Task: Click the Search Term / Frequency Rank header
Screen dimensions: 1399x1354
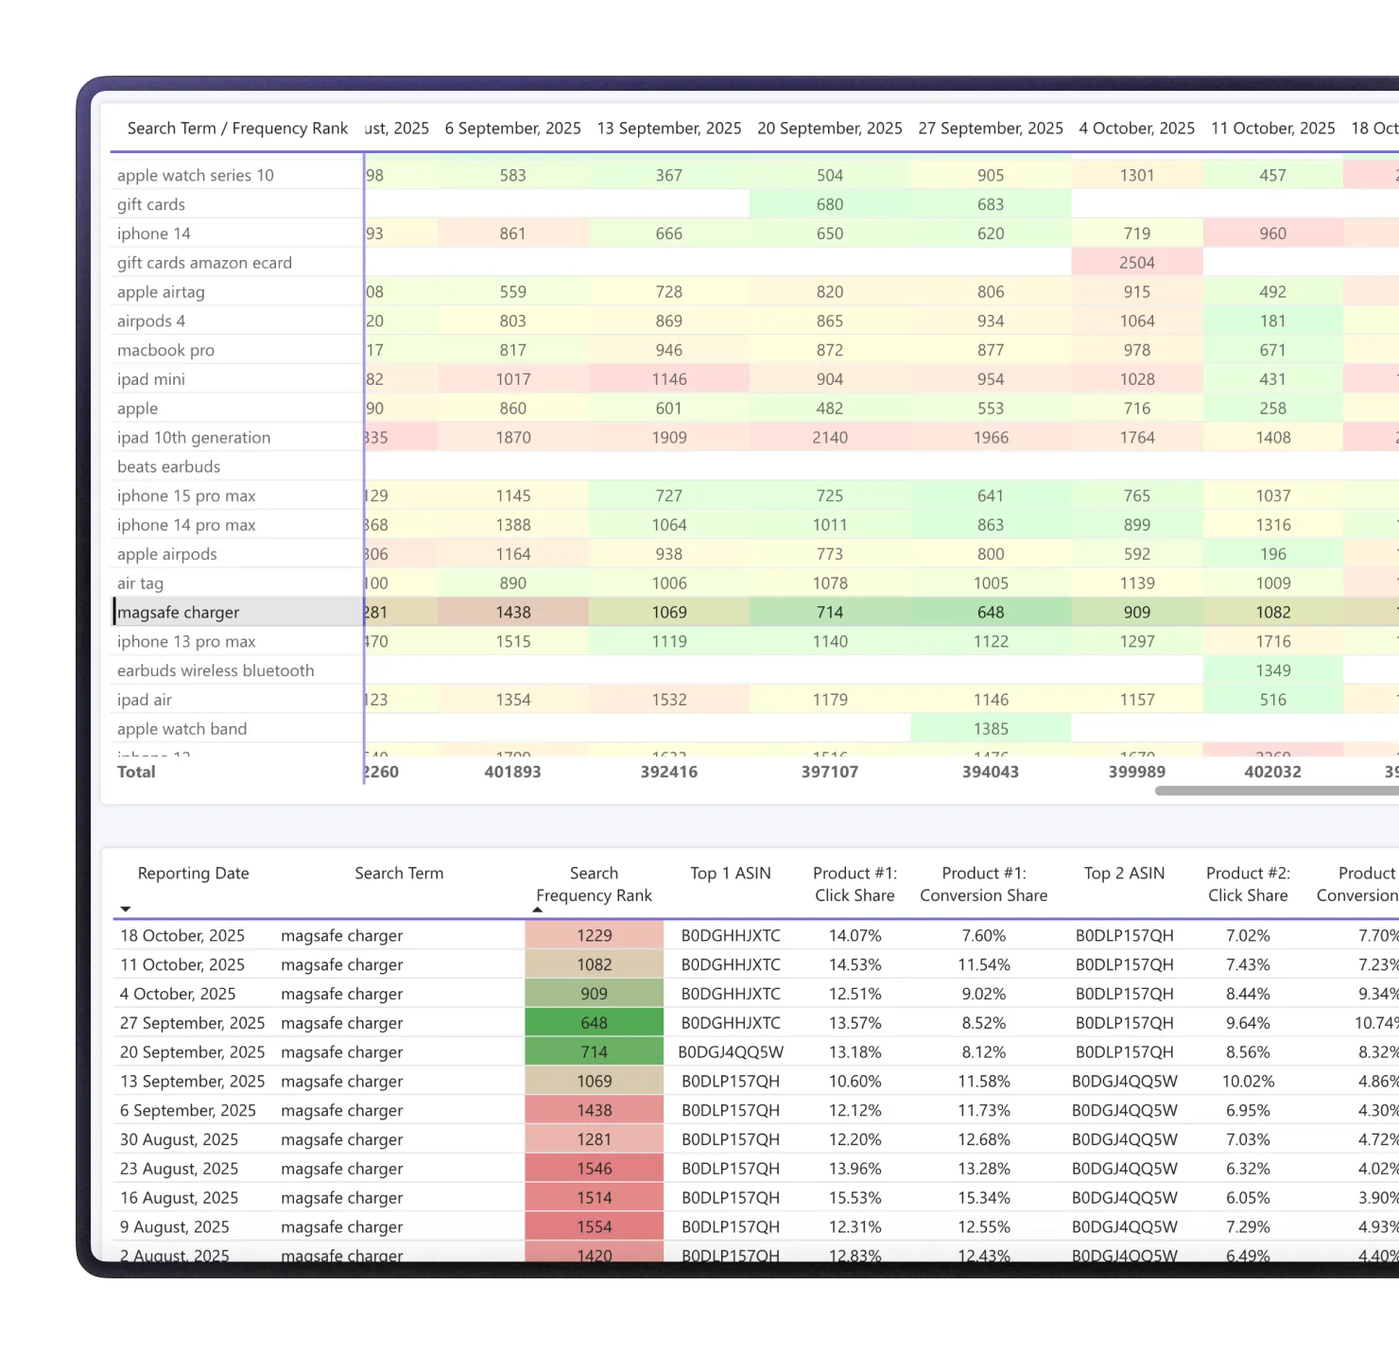Action: click(237, 129)
